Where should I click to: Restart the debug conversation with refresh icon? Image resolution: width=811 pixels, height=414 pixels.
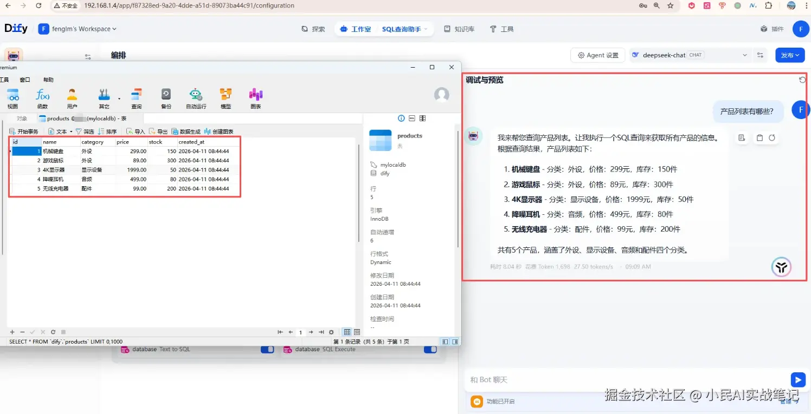pyautogui.click(x=802, y=80)
